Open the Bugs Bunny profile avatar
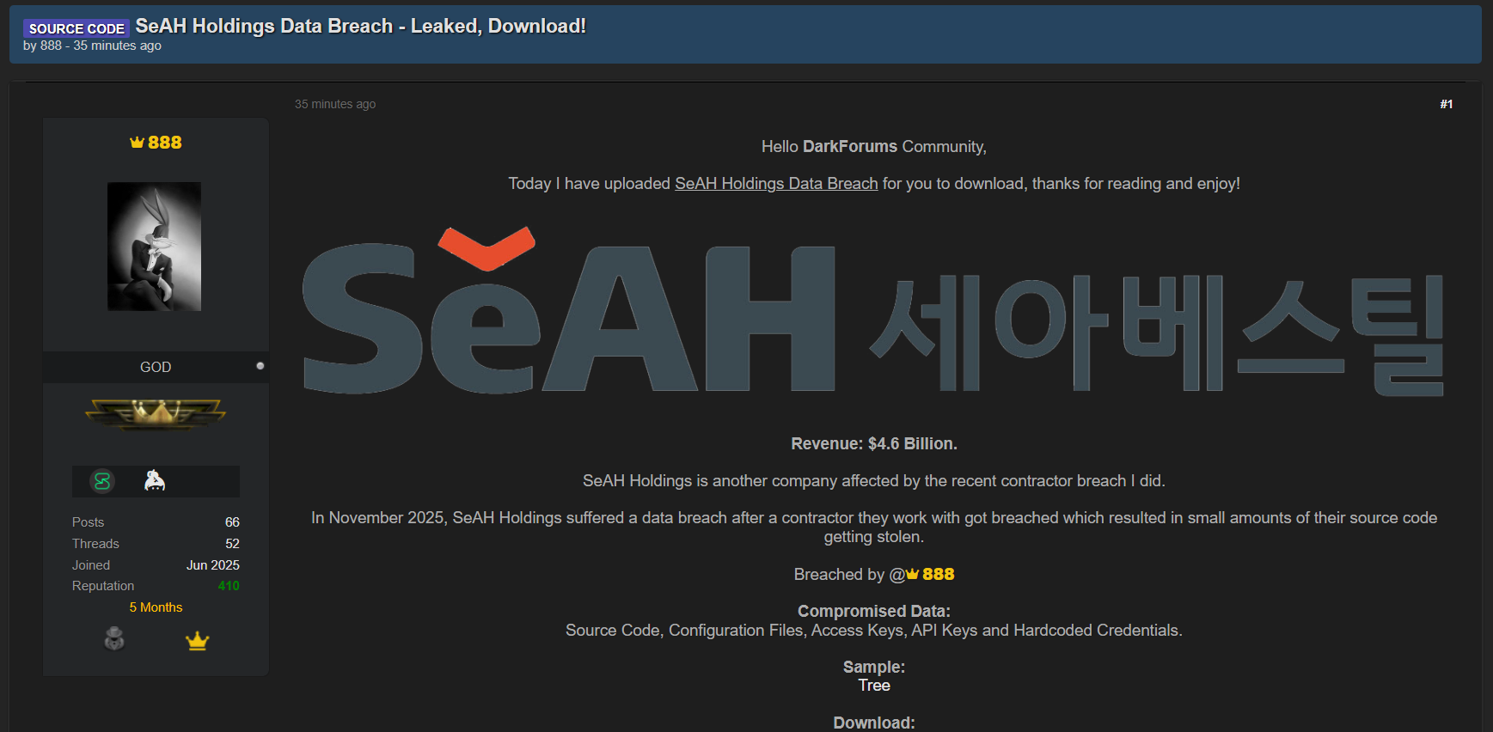1493x732 pixels. point(155,247)
